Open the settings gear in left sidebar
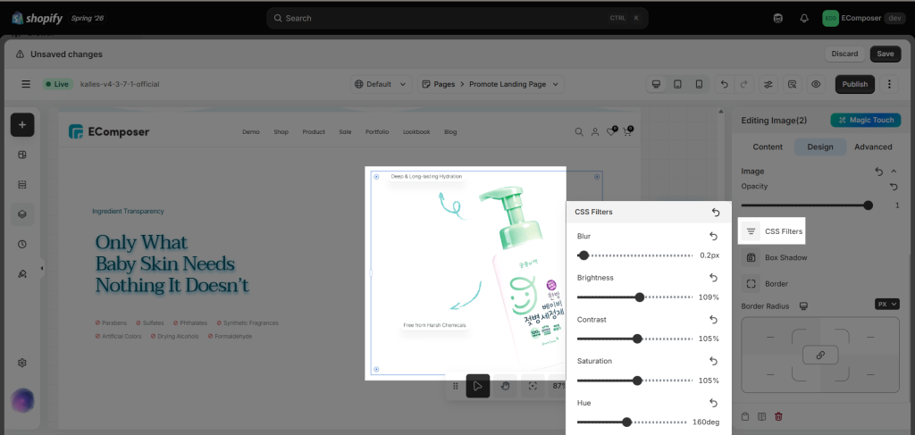Image resolution: width=915 pixels, height=435 pixels. coord(22,363)
